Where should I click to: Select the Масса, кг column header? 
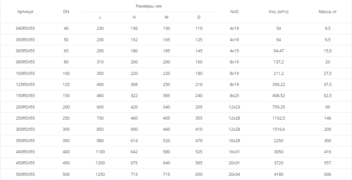pyautogui.click(x=328, y=12)
